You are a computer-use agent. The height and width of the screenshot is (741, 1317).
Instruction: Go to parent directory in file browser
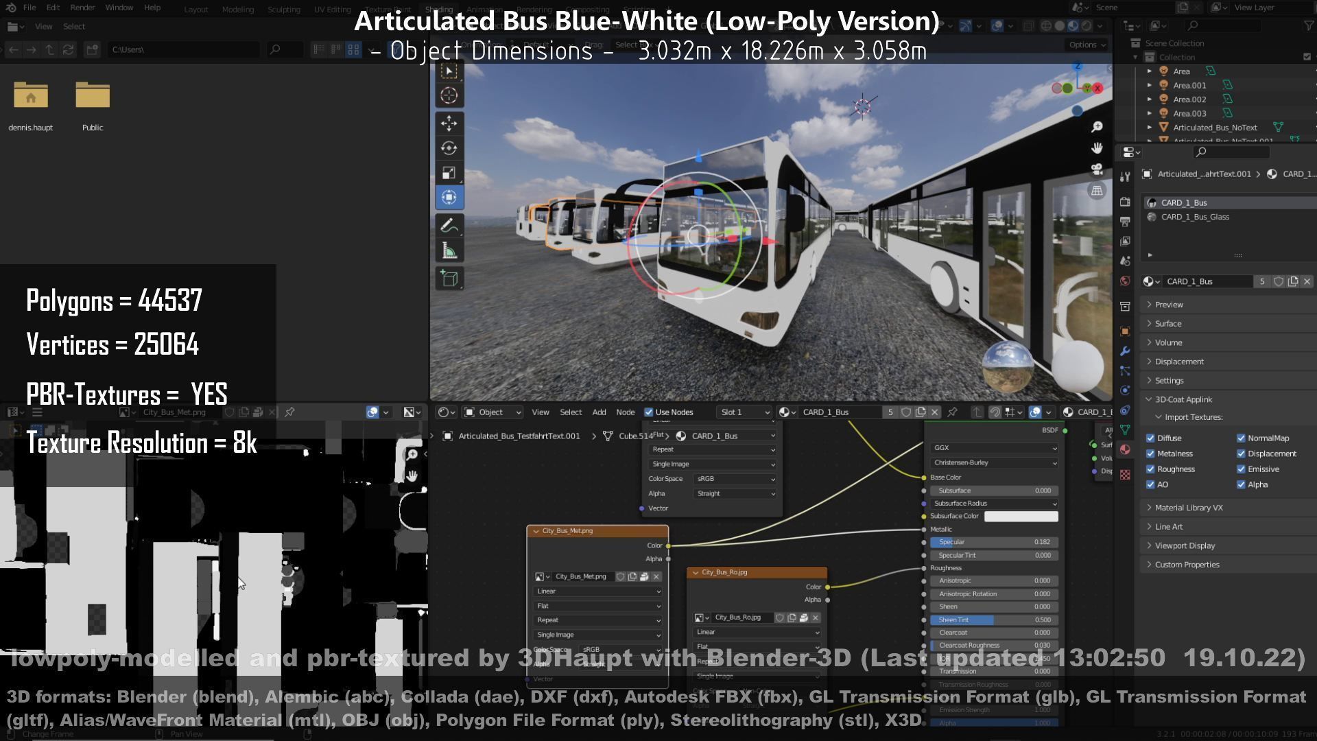[x=50, y=49]
